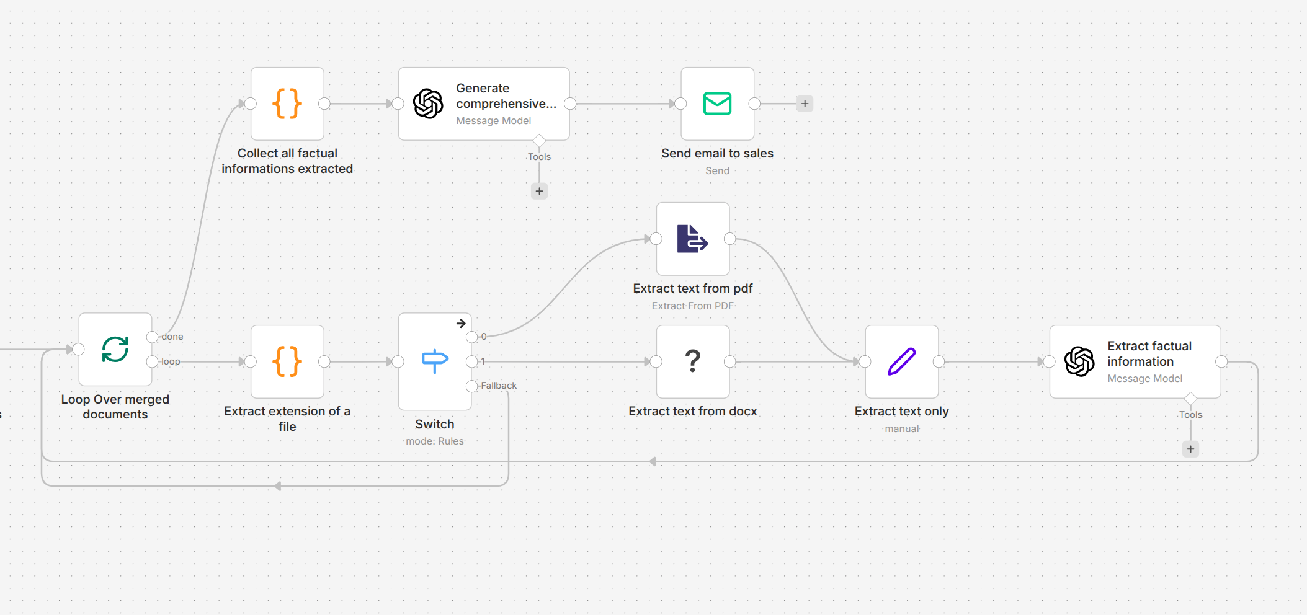Click the plus button after Send email to sales

pos(804,103)
